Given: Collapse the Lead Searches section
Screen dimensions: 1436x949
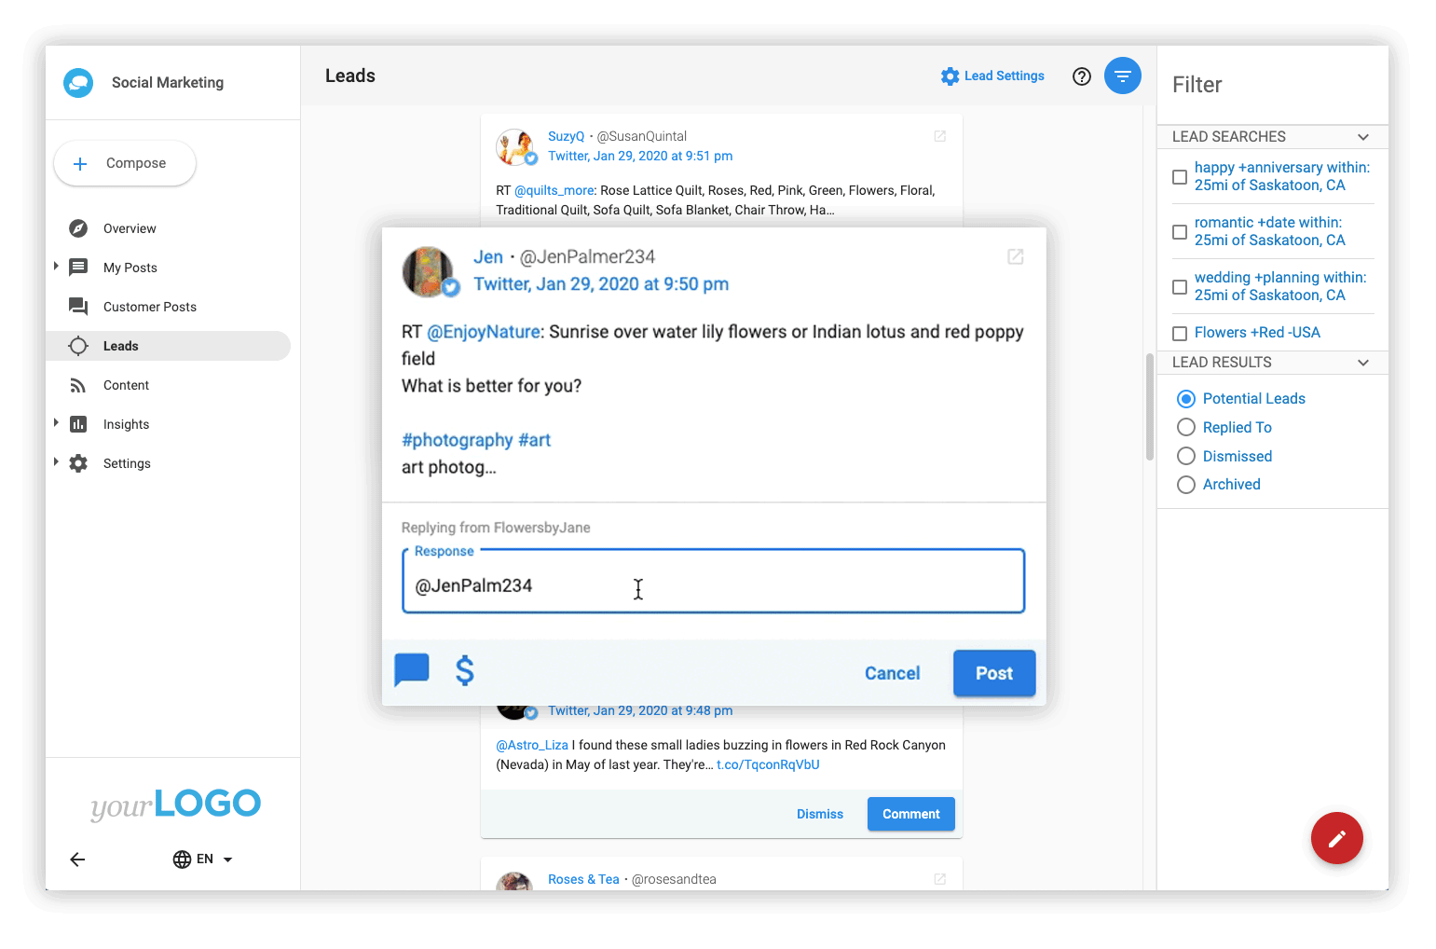Looking at the screenshot, I should click(1363, 137).
